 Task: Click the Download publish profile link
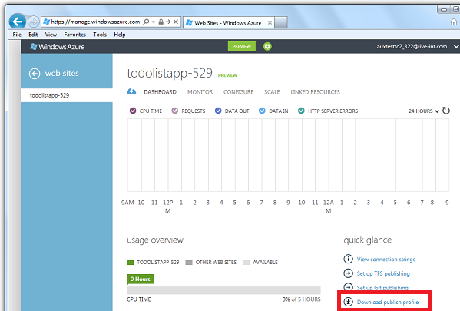click(388, 302)
